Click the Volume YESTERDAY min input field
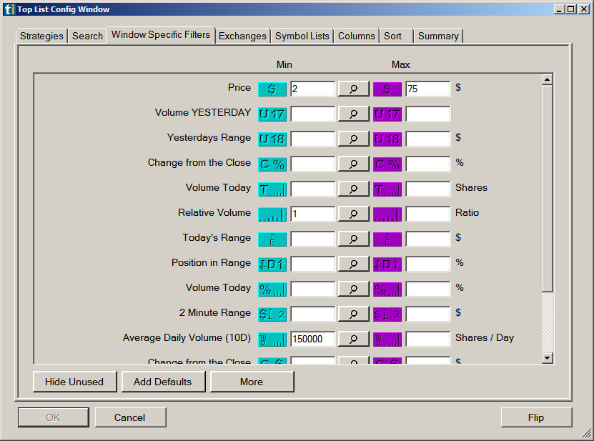594x441 pixels. coord(313,114)
